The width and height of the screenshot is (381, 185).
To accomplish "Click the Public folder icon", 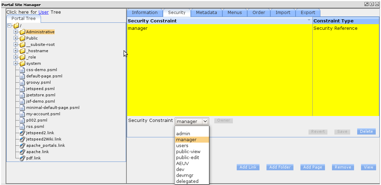I will coord(22,38).
